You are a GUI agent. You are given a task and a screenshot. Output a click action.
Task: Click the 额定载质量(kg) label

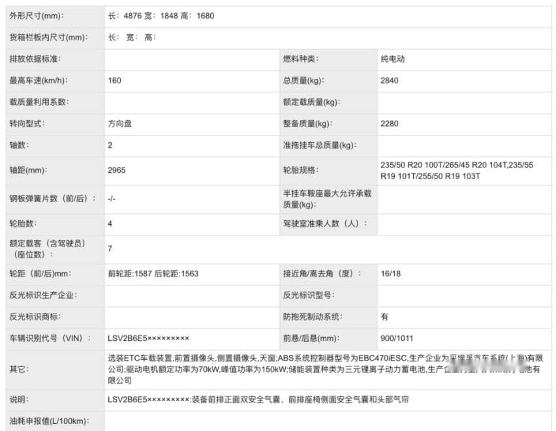pos(312,102)
